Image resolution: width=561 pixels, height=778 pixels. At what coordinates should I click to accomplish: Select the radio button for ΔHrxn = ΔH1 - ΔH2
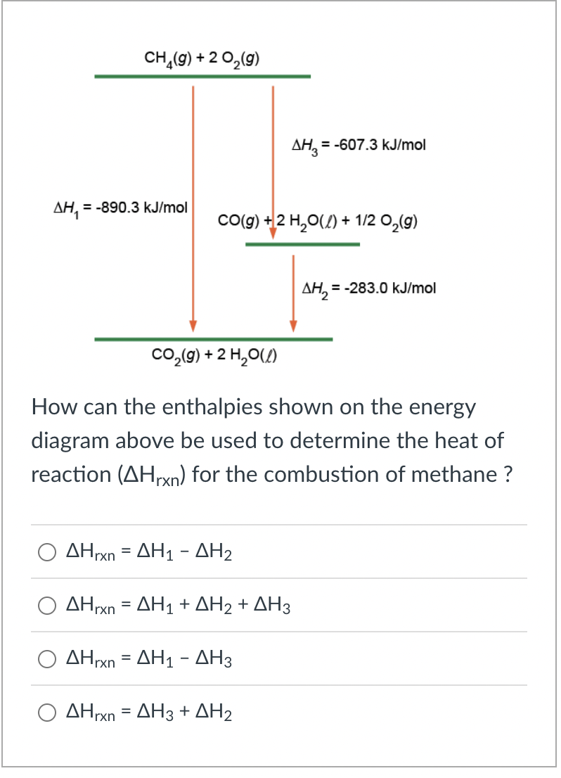pos(47,552)
